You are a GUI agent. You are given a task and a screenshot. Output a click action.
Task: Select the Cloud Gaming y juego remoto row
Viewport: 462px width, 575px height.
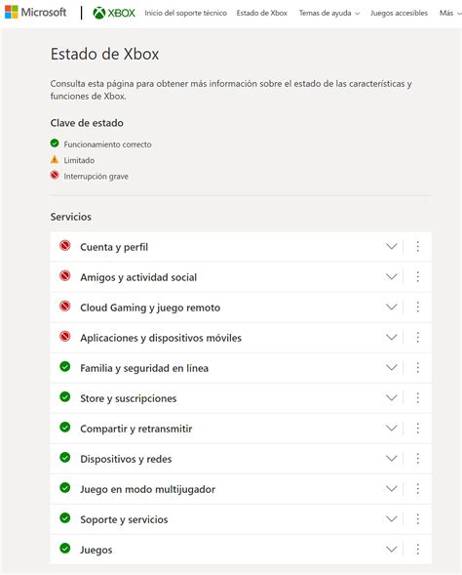click(241, 308)
